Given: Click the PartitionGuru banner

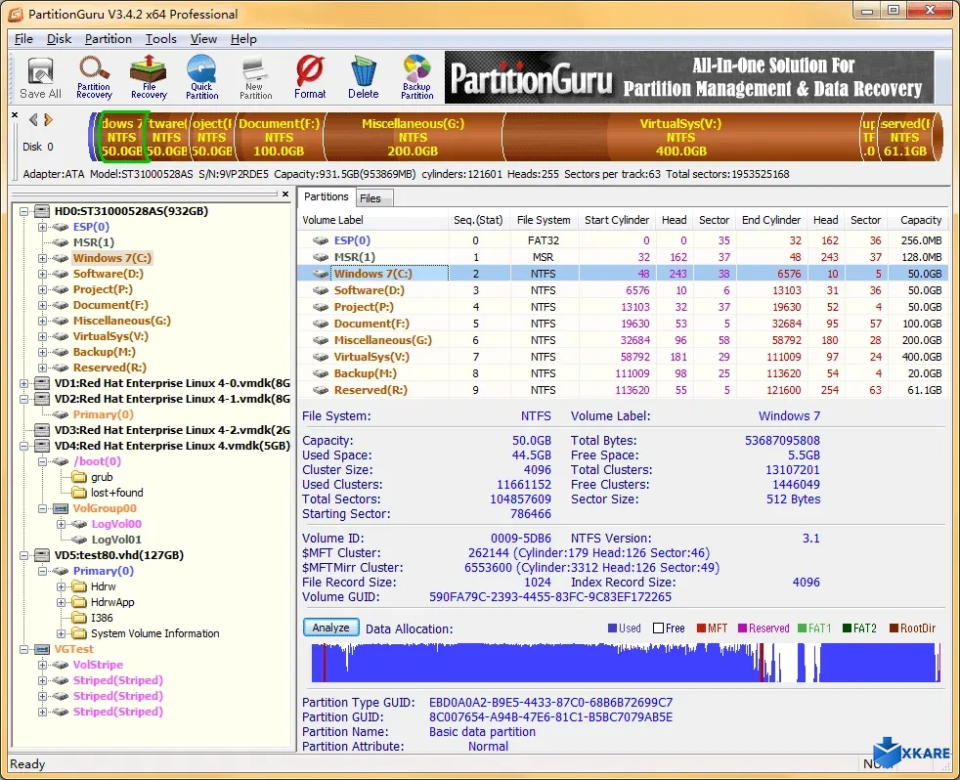Looking at the screenshot, I should click(689, 78).
